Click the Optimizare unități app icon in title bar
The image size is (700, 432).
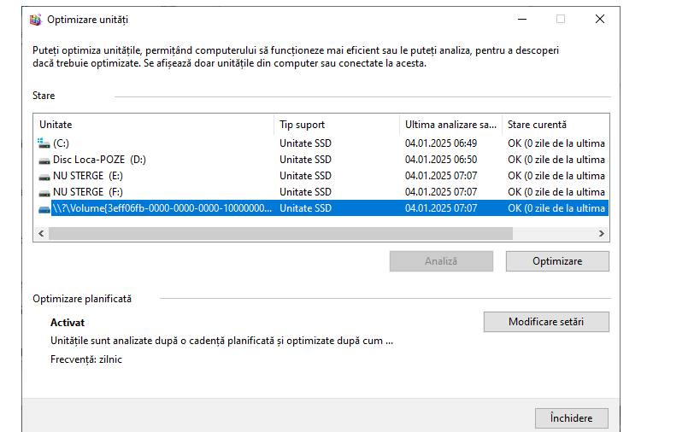[35, 20]
